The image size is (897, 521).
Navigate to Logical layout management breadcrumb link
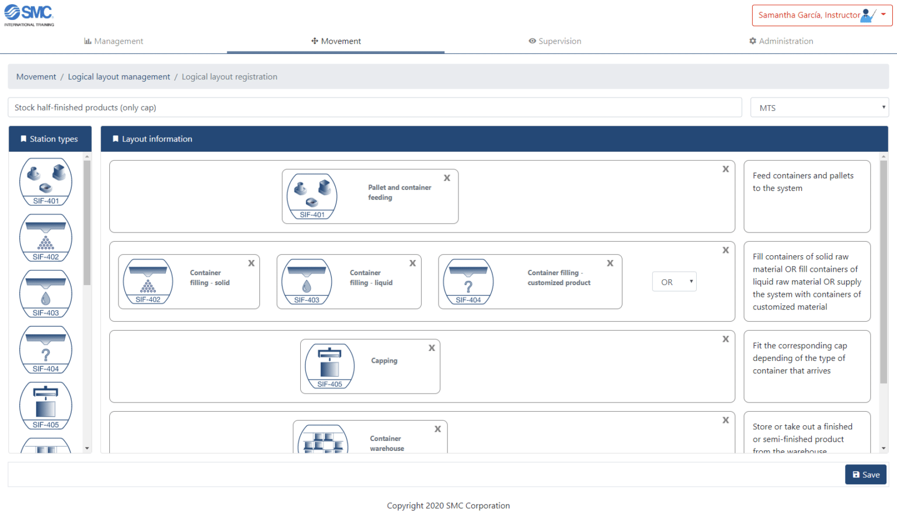click(x=119, y=77)
